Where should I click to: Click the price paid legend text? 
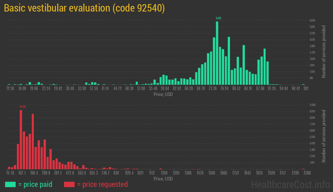pyautogui.click(x=35, y=184)
